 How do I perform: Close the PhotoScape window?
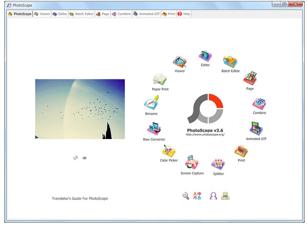coord(295,4)
